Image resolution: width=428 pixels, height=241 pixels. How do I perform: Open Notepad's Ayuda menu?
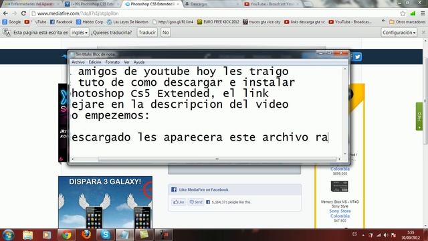(x=139, y=62)
